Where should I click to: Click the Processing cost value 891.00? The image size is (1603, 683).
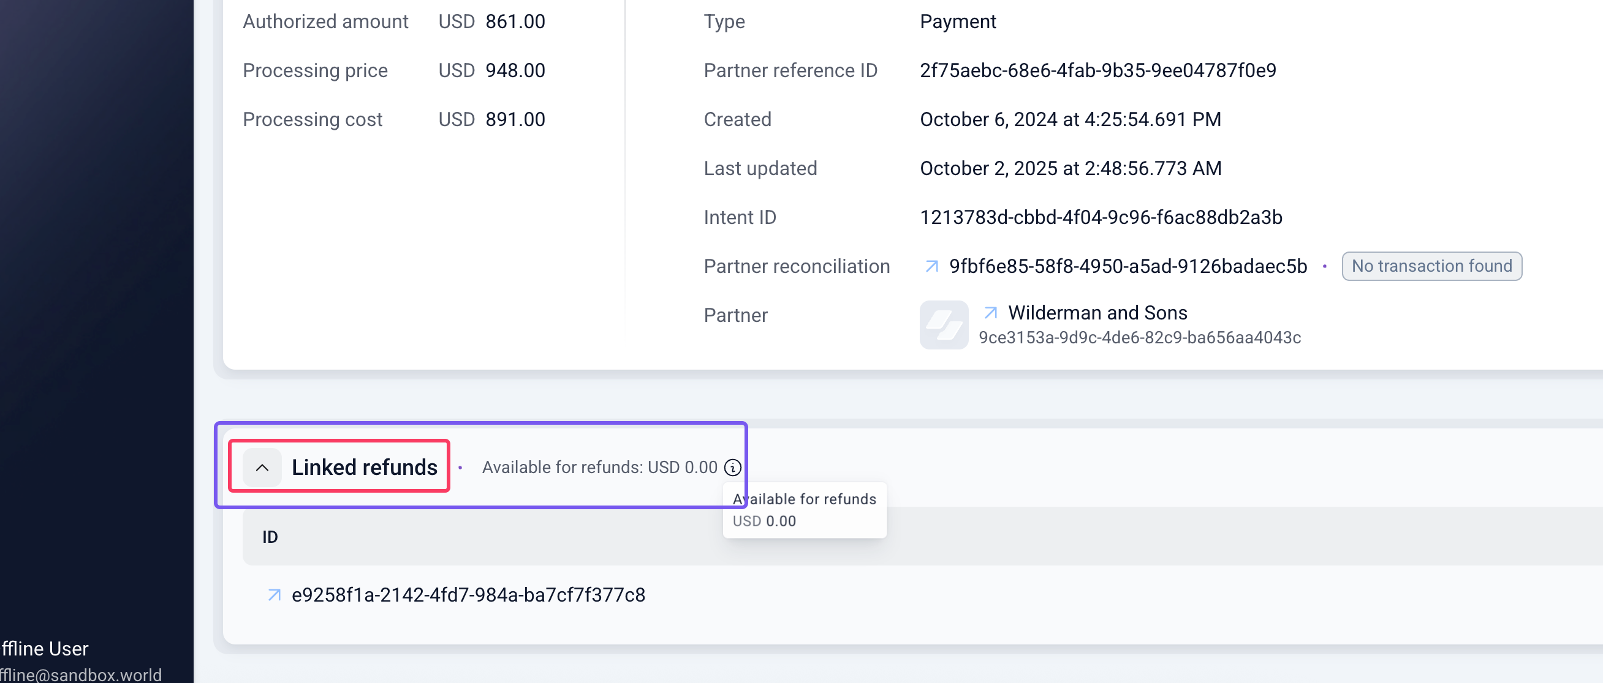click(x=515, y=119)
